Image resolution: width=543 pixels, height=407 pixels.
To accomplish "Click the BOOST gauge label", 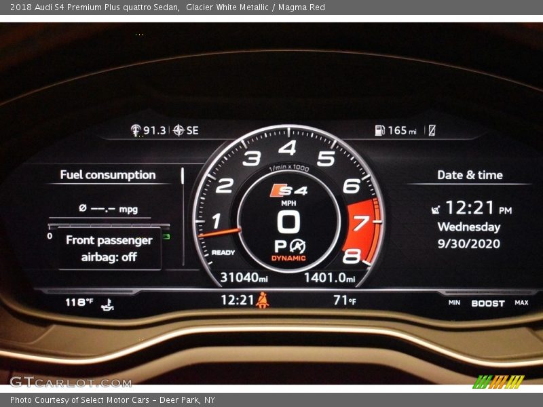I will click(x=488, y=303).
